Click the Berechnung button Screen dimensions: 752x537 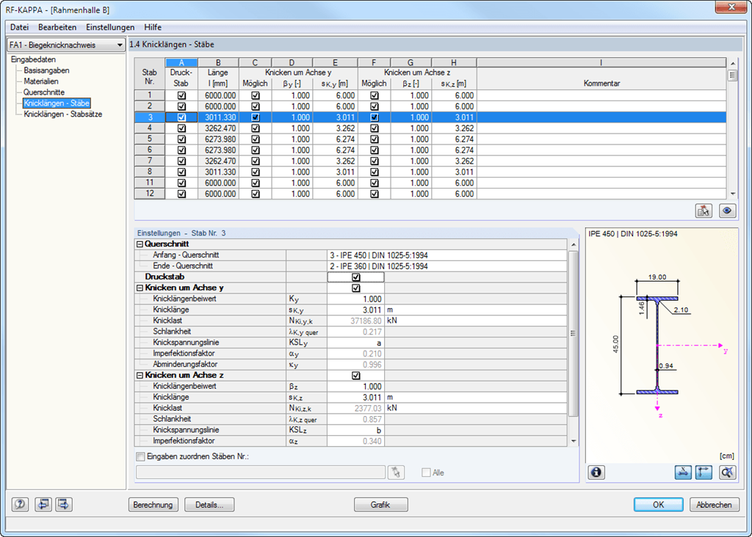[153, 505]
